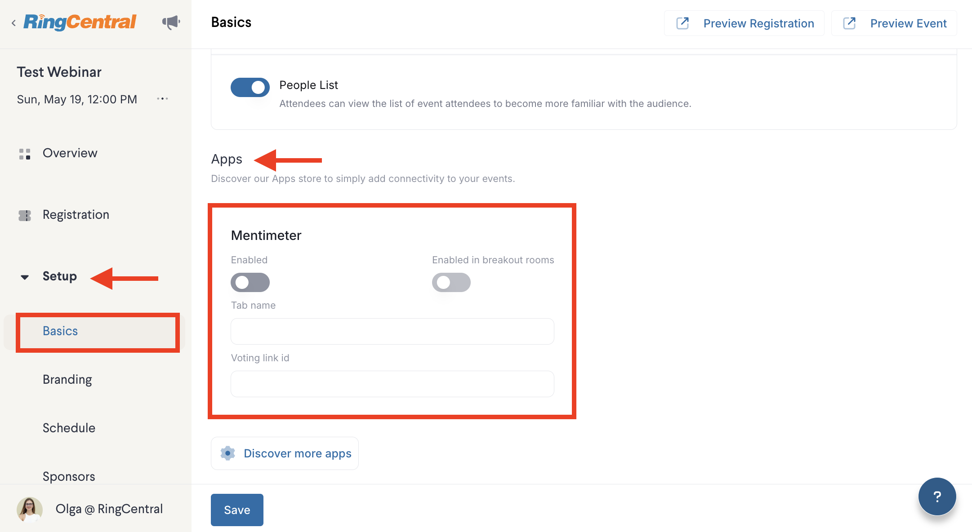Click the Preview Event button
Viewport: 972px width, 532px height.
pos(894,23)
